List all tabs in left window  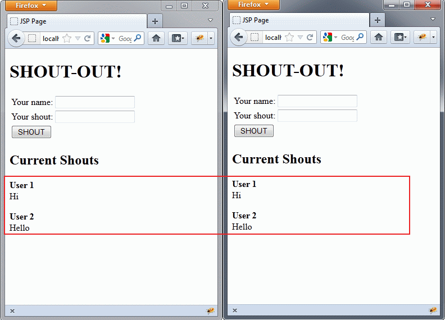point(210,20)
